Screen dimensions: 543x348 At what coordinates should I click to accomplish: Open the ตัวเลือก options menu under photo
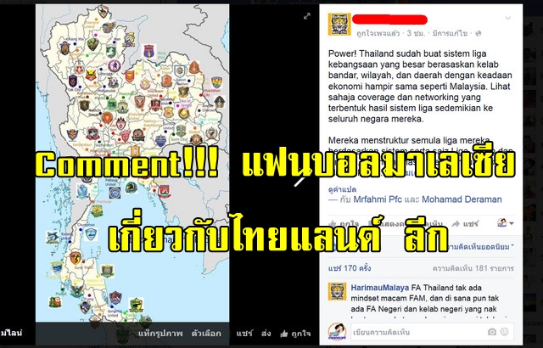206,334
